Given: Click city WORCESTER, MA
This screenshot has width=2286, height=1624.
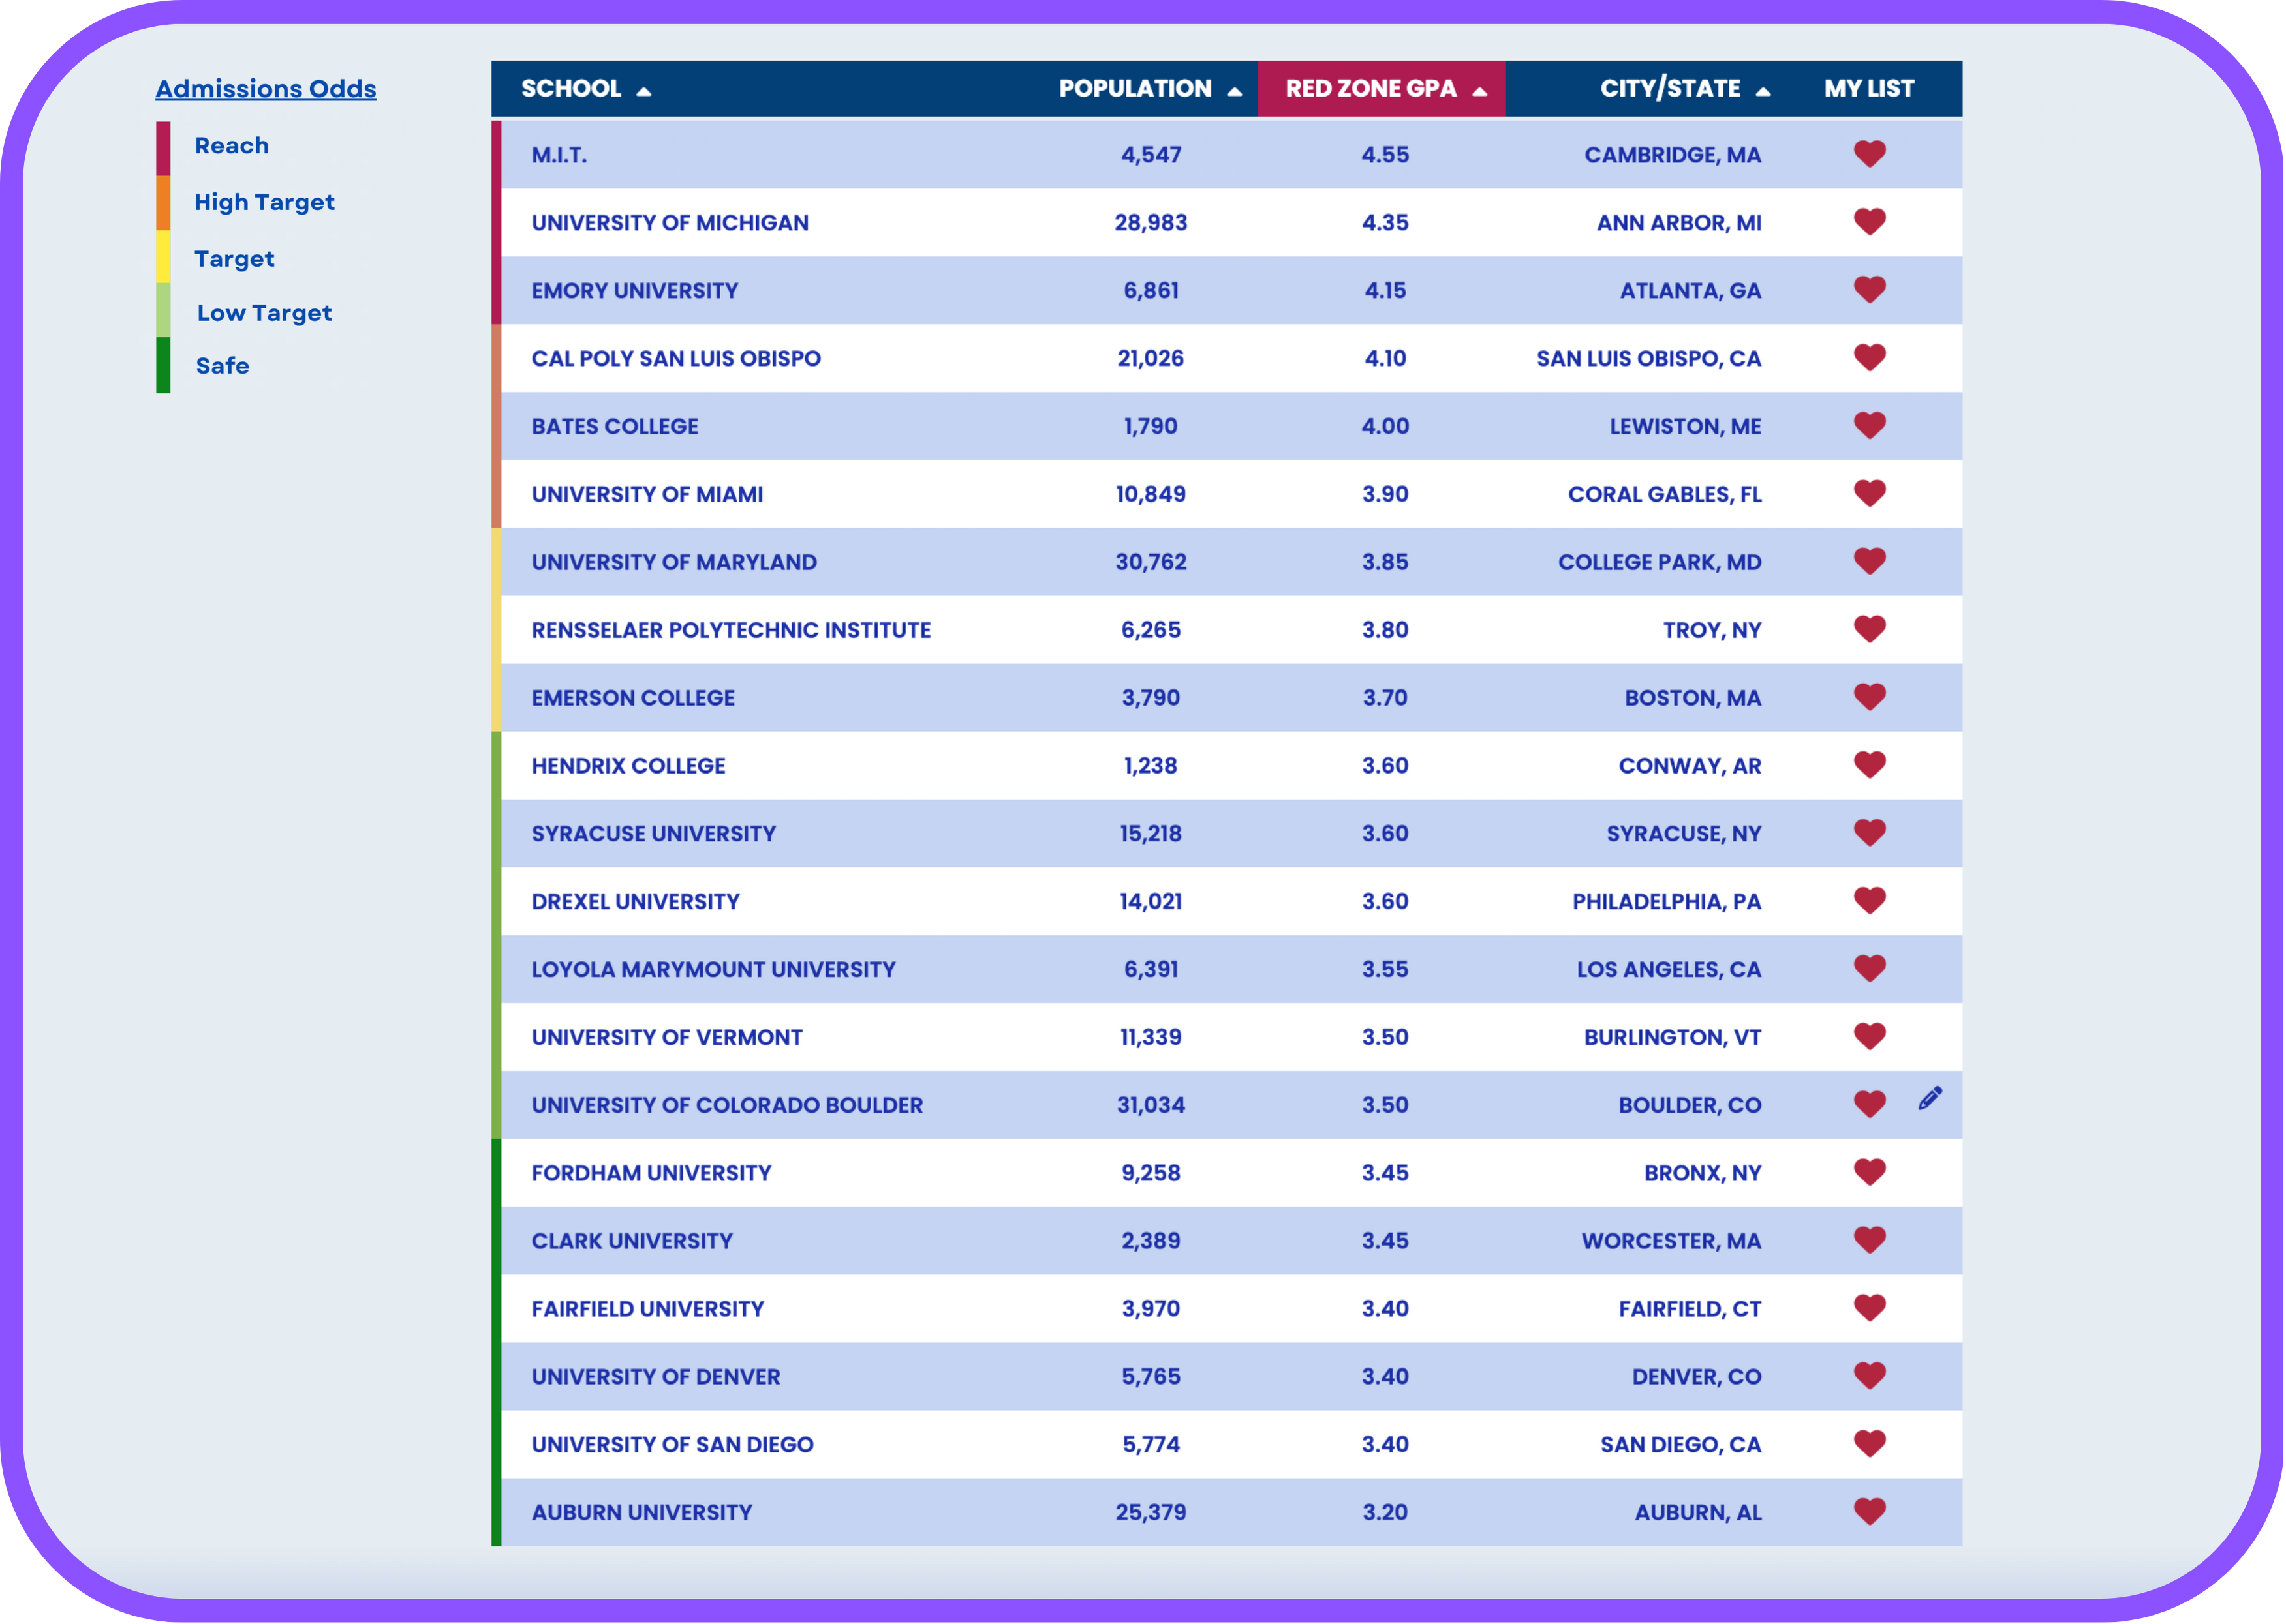Looking at the screenshot, I should click(x=1671, y=1242).
